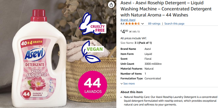
Task: Click the star rating icons
Action: [x=132, y=24]
